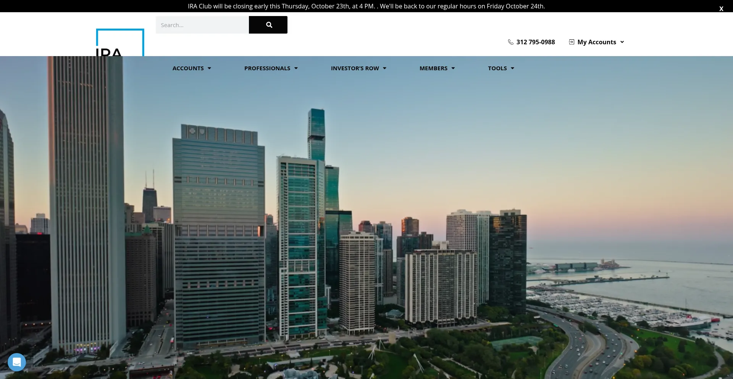Screen dimensions: 733x379
Task: Click the magnifying glass search button
Action: pyautogui.click(x=268, y=25)
